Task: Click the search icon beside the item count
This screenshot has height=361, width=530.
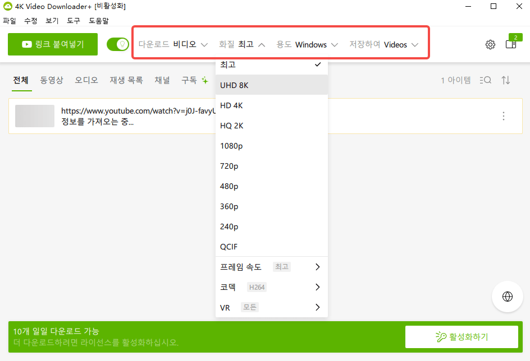Action: (x=485, y=80)
